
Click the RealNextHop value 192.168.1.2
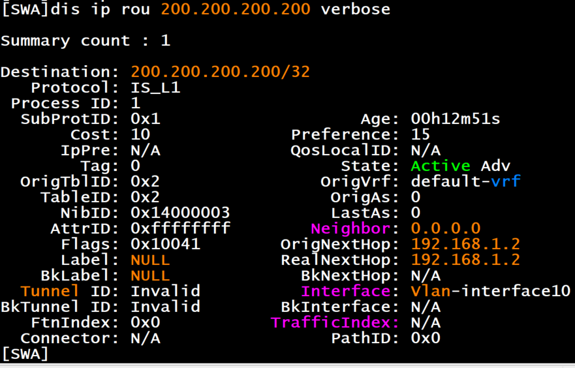pos(465,260)
